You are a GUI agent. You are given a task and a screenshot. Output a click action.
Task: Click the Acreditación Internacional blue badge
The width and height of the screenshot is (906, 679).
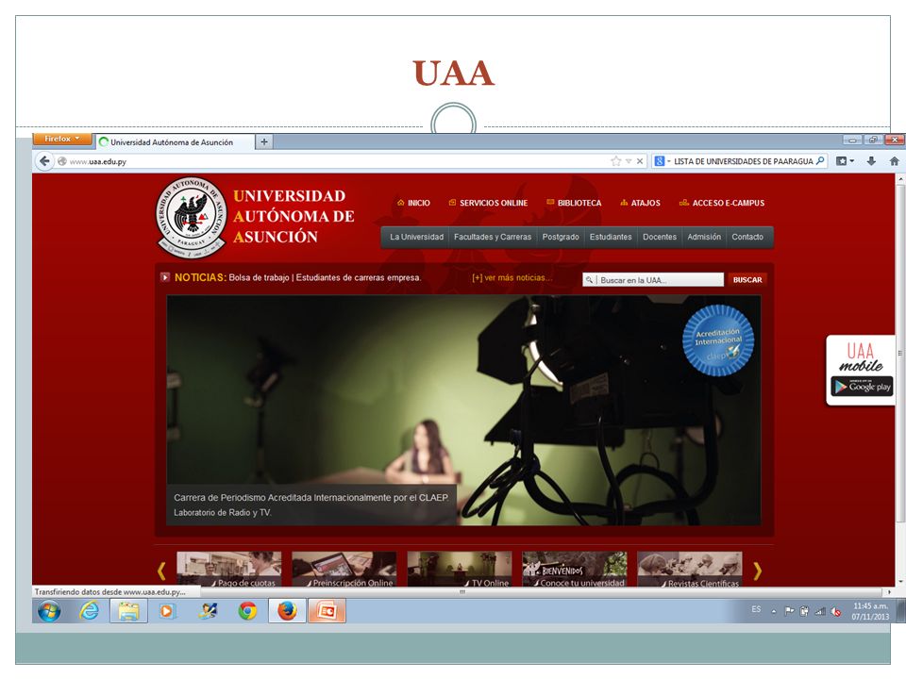717,340
